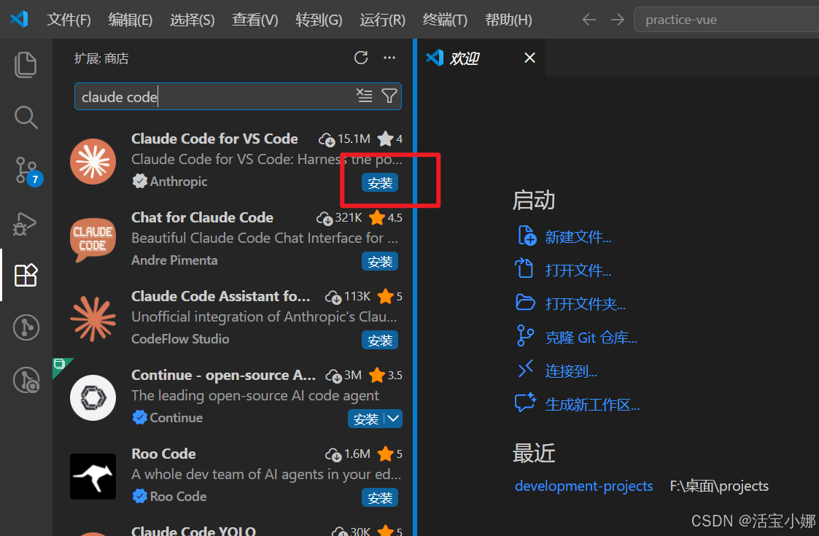Clear extension search results
The image size is (819, 536).
[x=364, y=96]
